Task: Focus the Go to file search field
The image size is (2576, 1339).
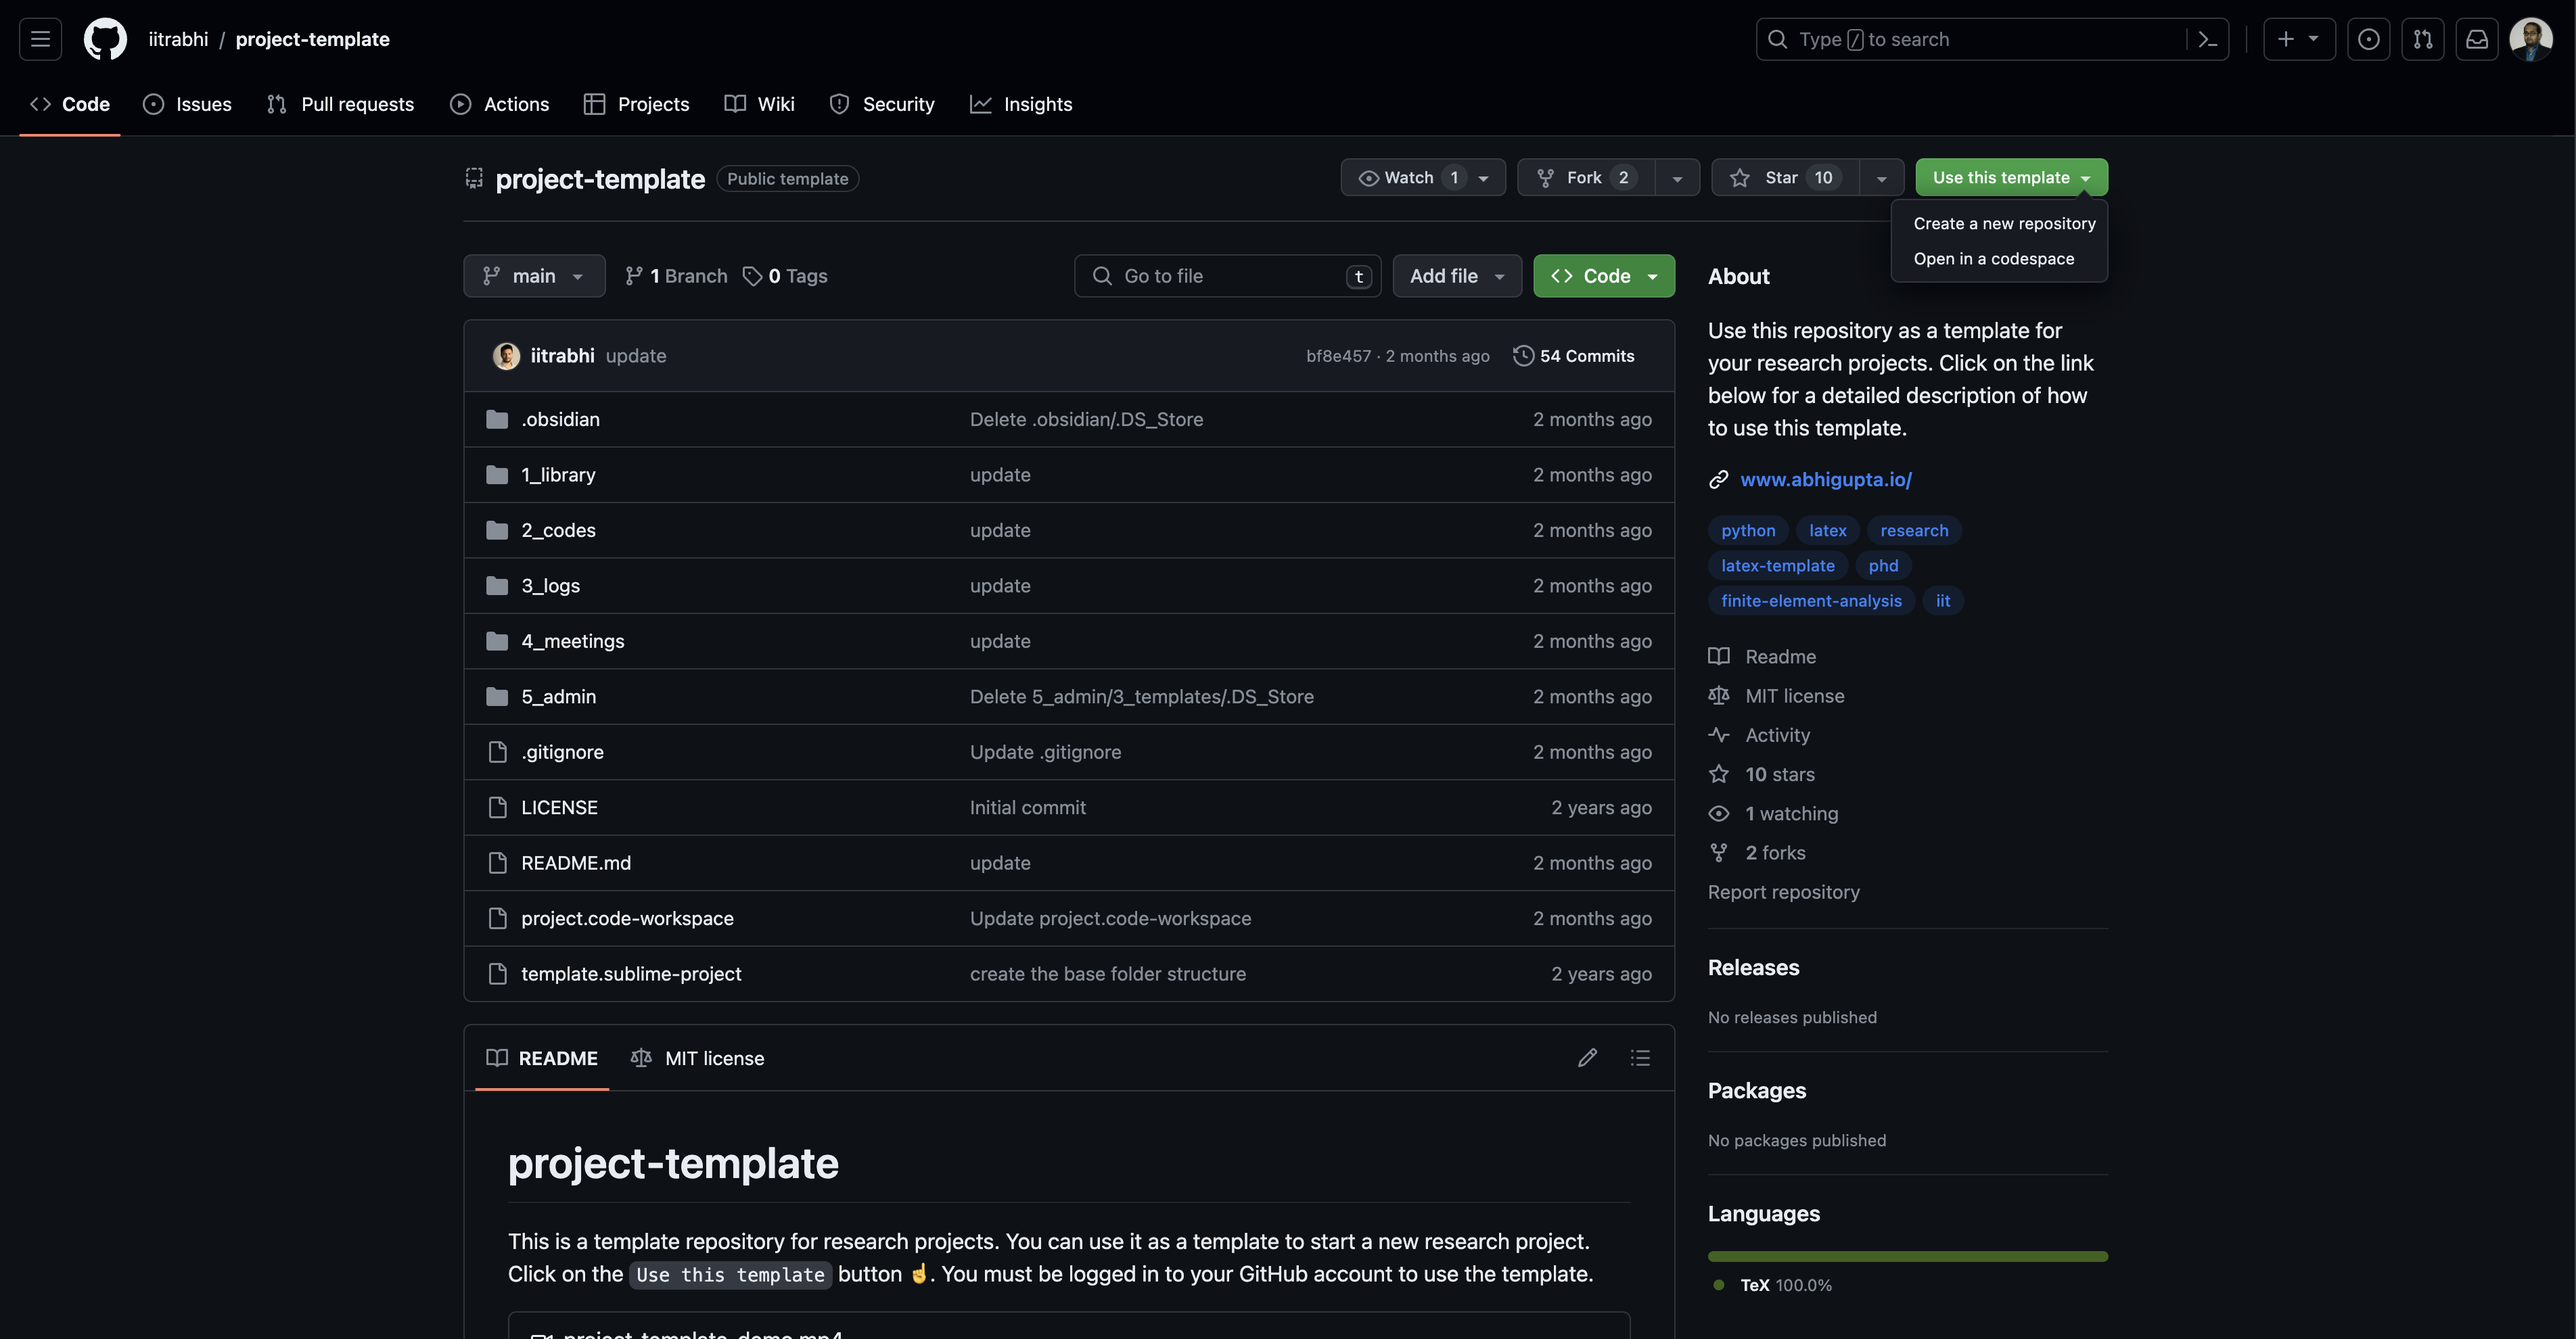Action: 1228,276
